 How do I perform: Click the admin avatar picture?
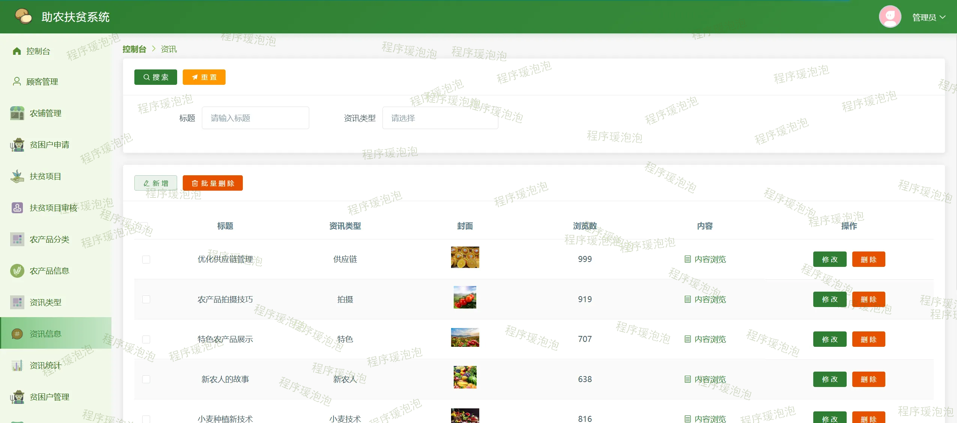tap(889, 17)
